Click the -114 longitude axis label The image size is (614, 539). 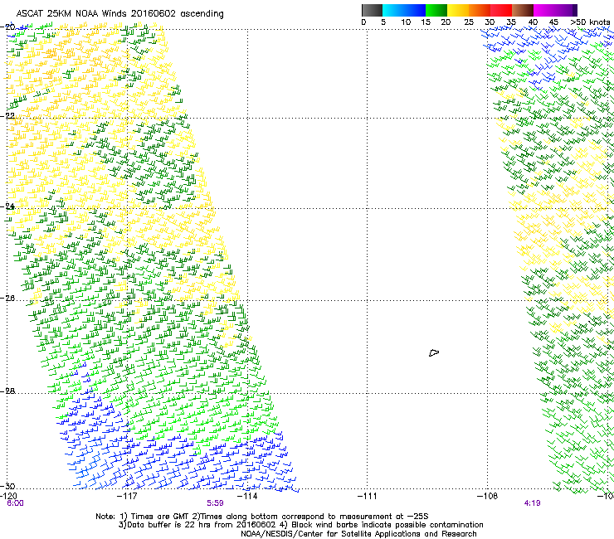(x=247, y=496)
